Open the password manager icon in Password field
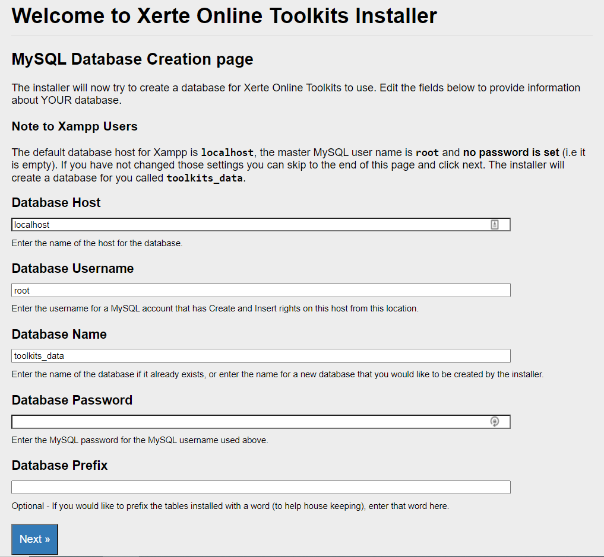604x557 pixels. point(495,422)
